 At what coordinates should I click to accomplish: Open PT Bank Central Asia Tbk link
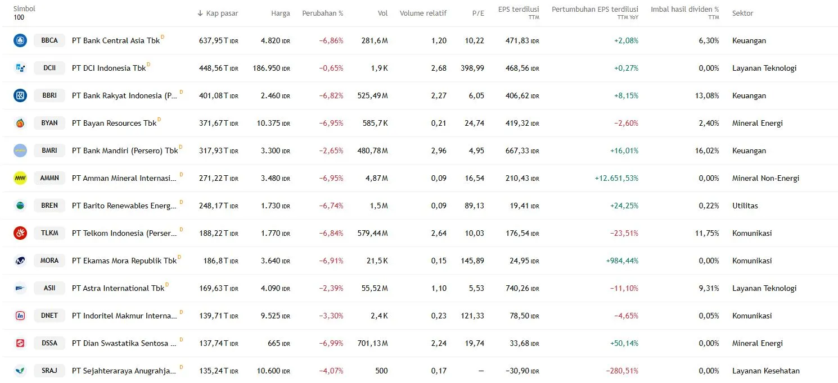coord(116,40)
